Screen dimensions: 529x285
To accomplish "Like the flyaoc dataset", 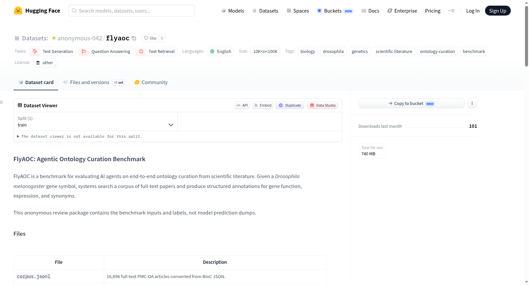I will (x=150, y=38).
